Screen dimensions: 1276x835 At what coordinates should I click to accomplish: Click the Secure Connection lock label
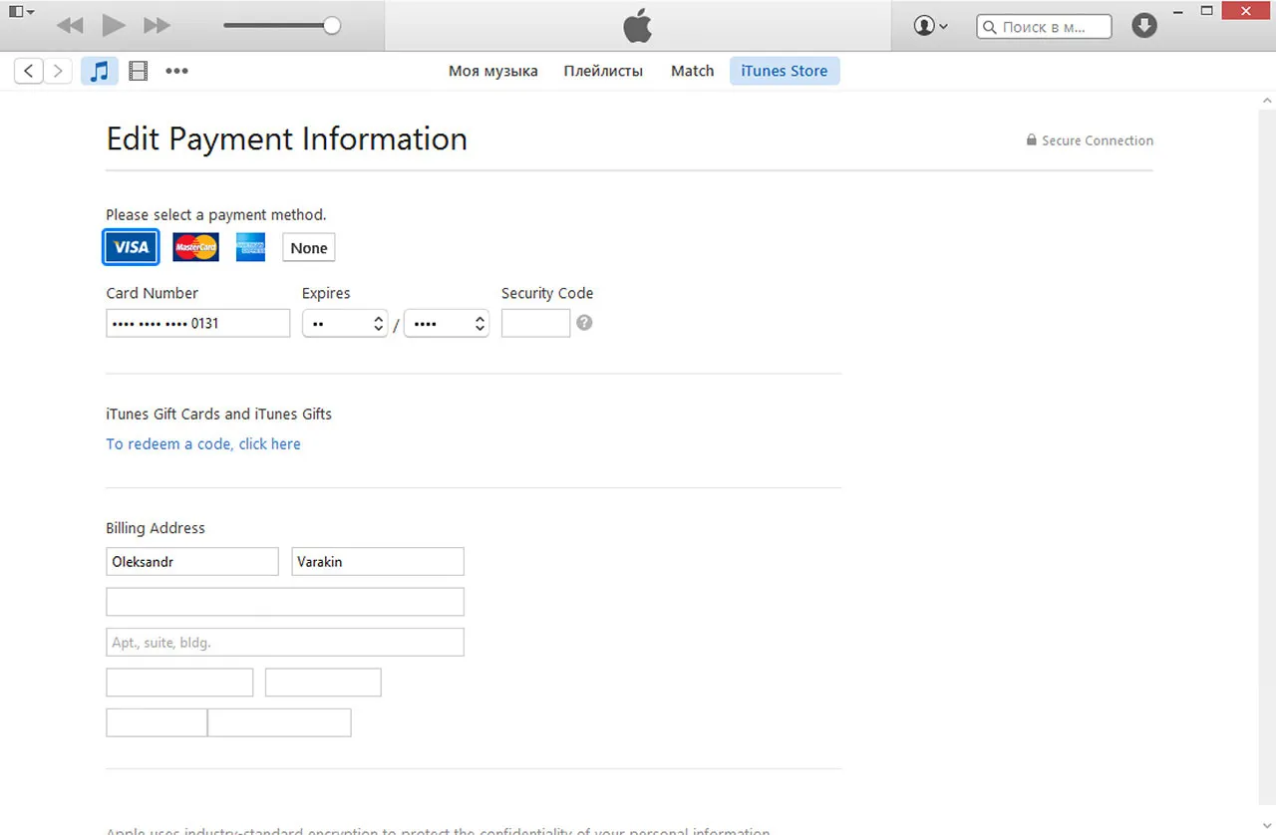1090,140
